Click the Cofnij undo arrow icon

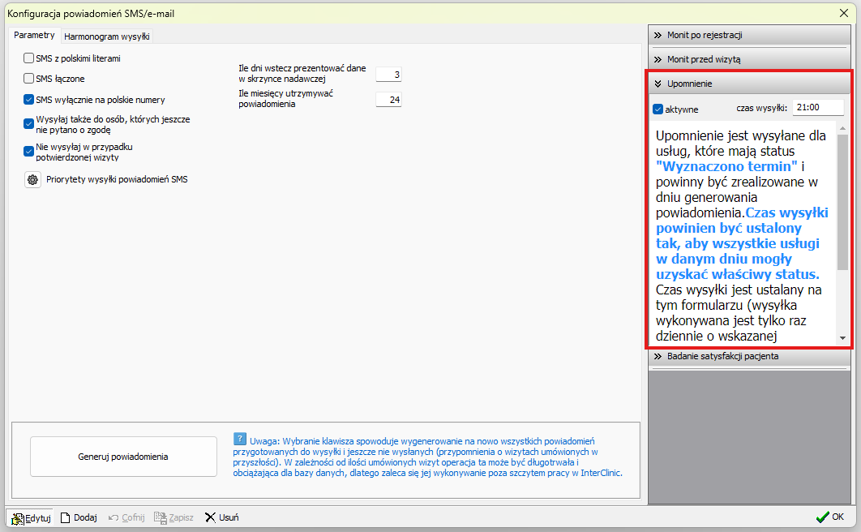pos(114,517)
